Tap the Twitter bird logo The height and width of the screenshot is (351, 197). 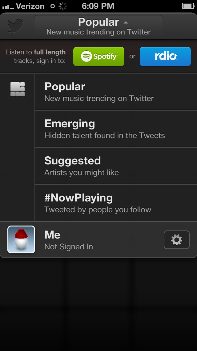[15, 26]
